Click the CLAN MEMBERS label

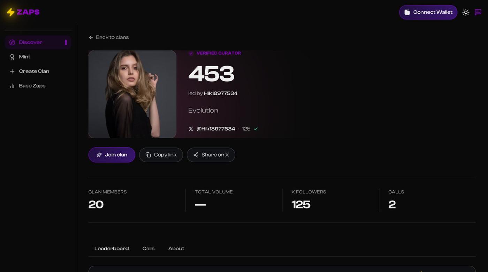point(108,192)
